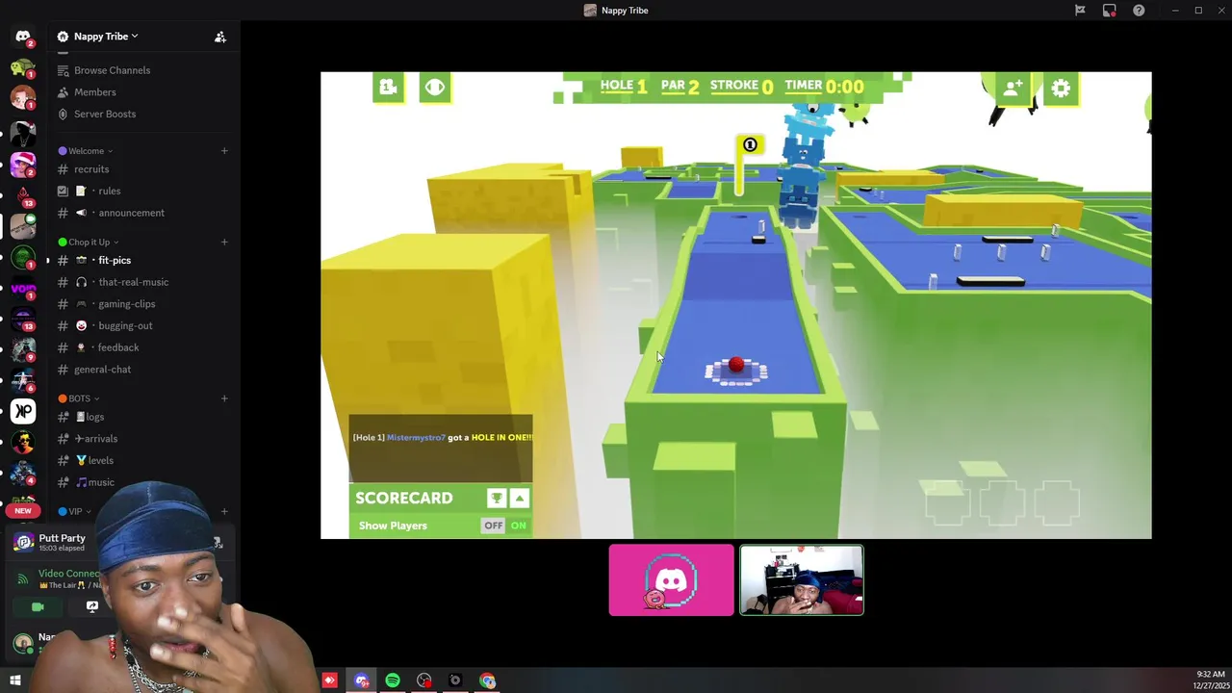Open the recruits channel

pyautogui.click(x=91, y=169)
